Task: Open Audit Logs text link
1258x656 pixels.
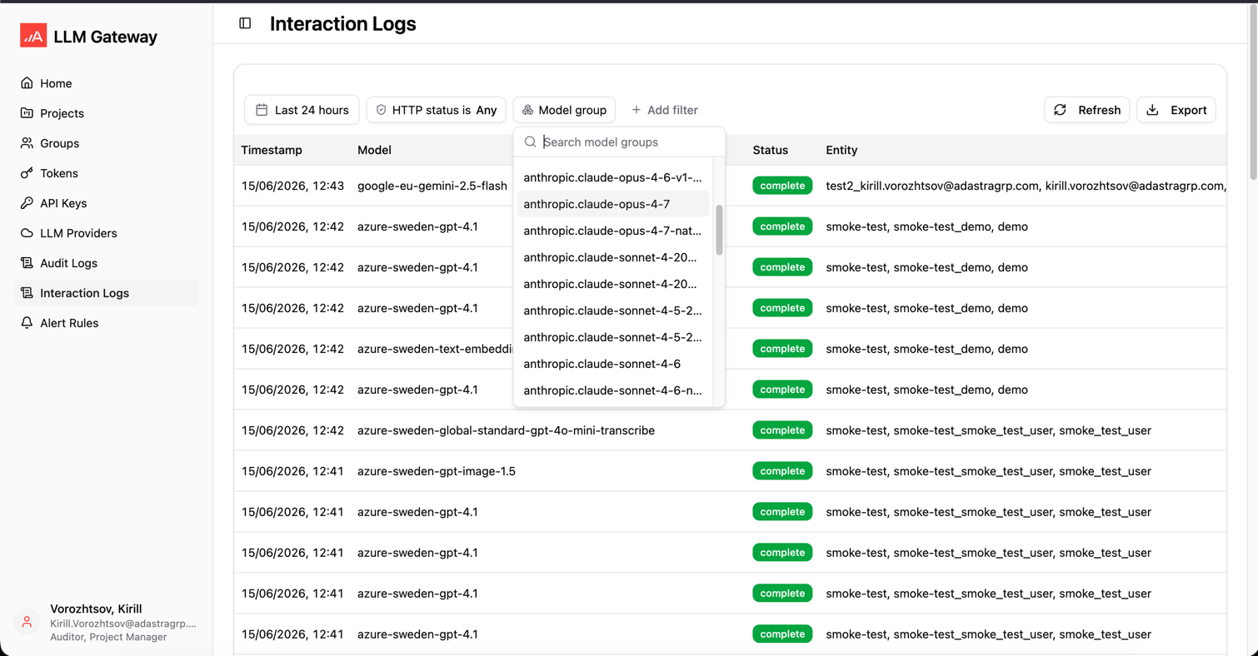Action: (x=68, y=263)
